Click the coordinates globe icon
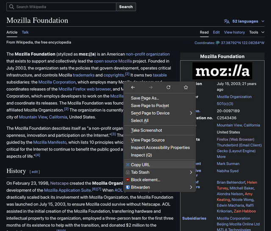The width and height of the screenshot is (271, 231). [x=218, y=43]
